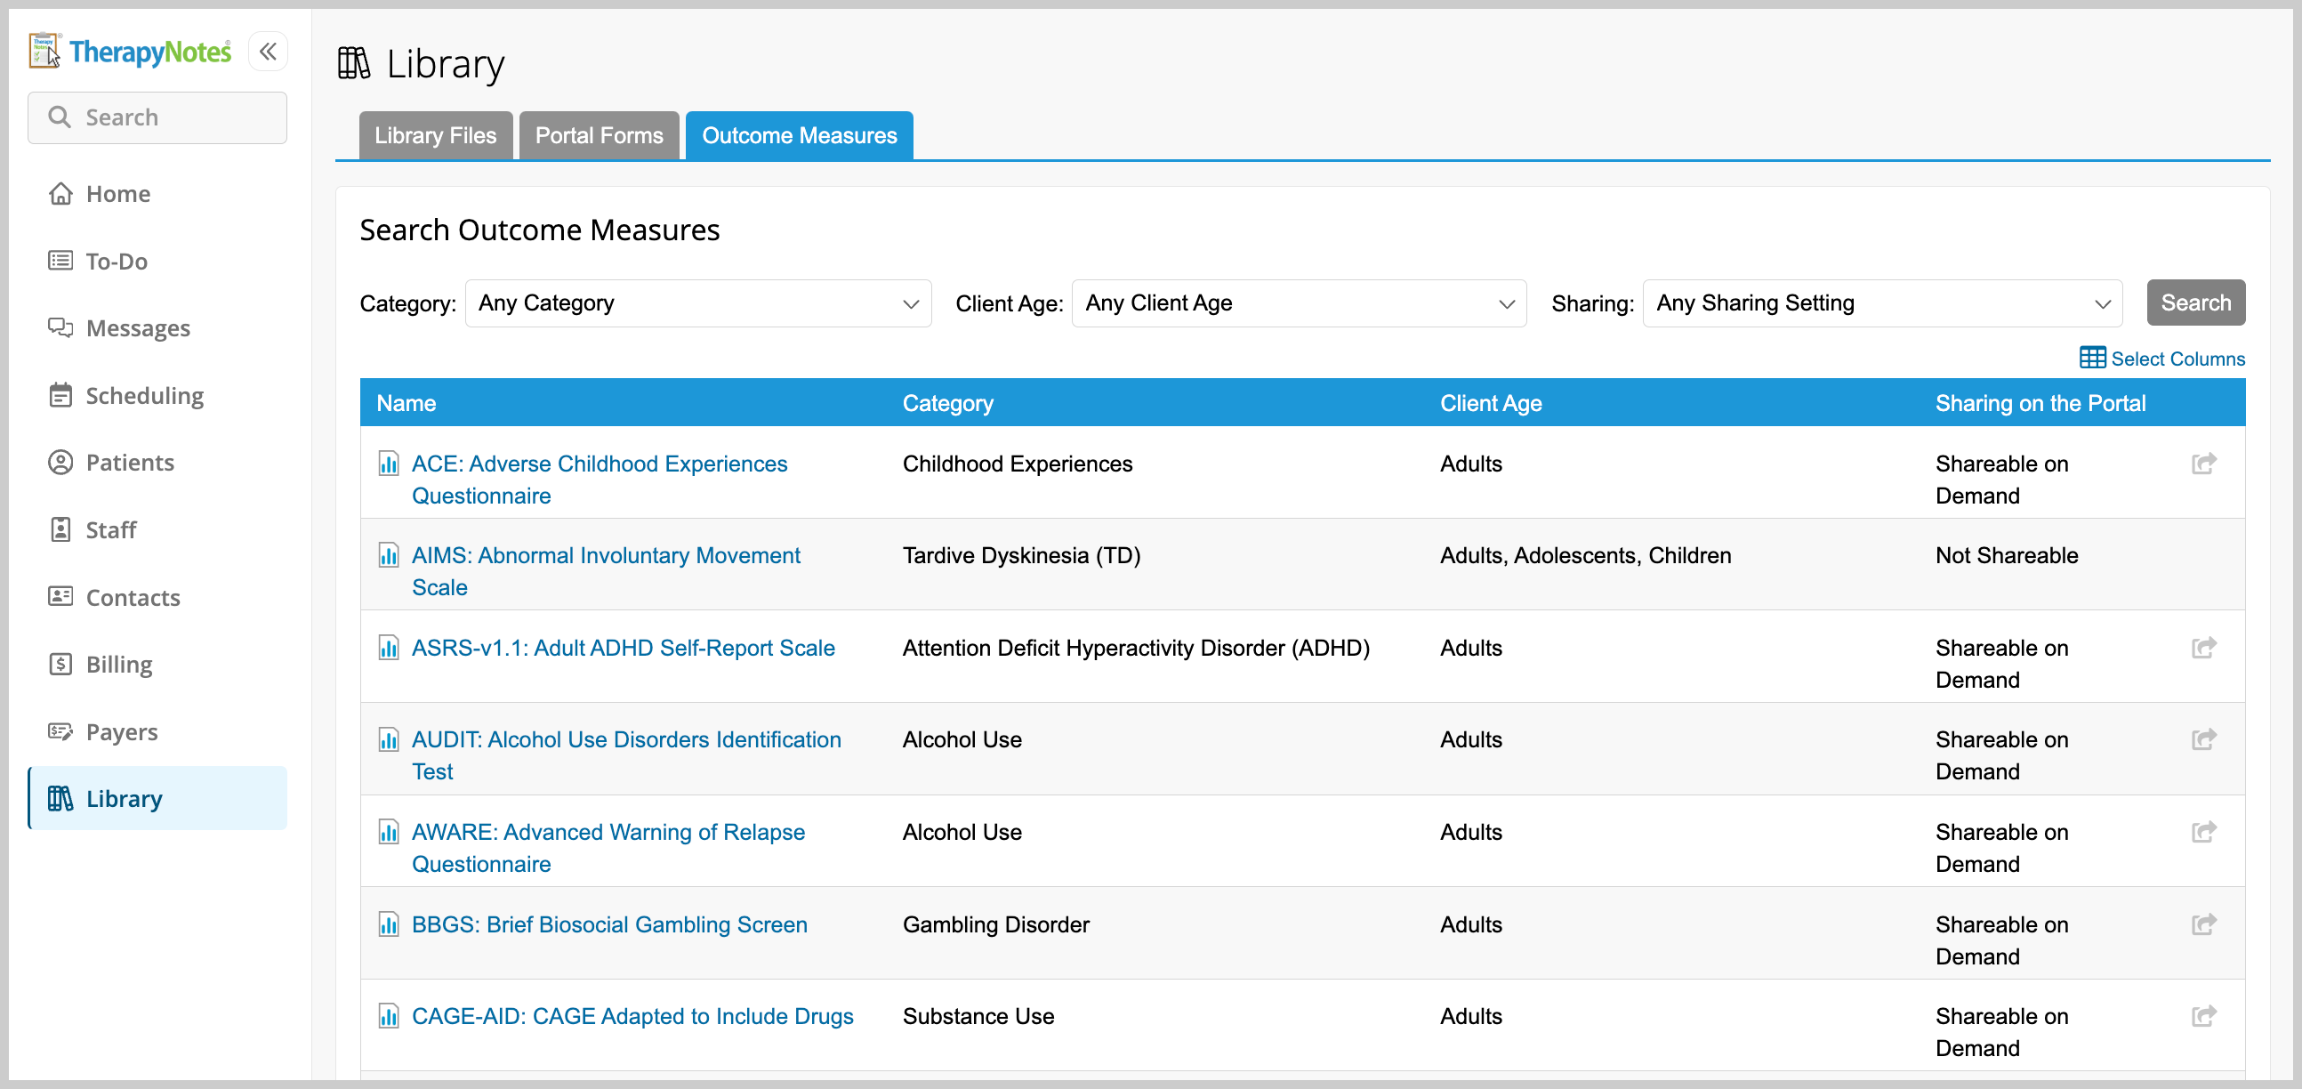Click the Sharing on the Portal header
Screen dimensions: 2302x1089
pos(2040,402)
